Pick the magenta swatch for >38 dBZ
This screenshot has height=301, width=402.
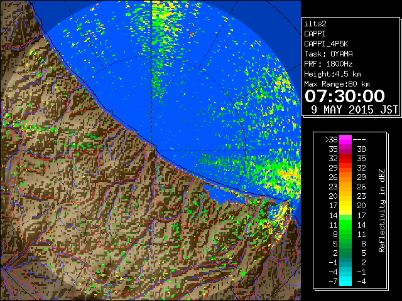click(345, 140)
